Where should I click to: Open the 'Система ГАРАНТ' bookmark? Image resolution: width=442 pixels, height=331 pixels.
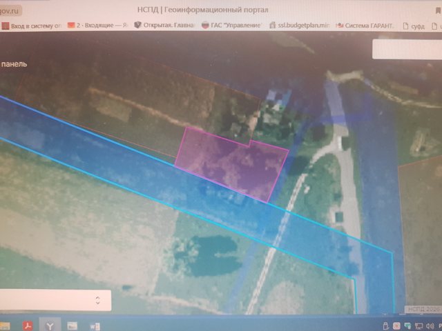tap(365, 26)
